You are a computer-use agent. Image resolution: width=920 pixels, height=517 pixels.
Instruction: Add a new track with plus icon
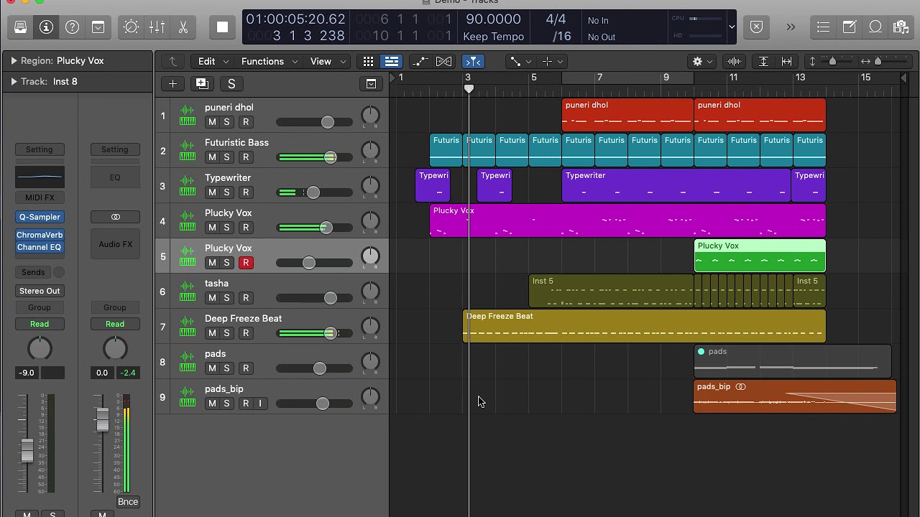pyautogui.click(x=172, y=84)
